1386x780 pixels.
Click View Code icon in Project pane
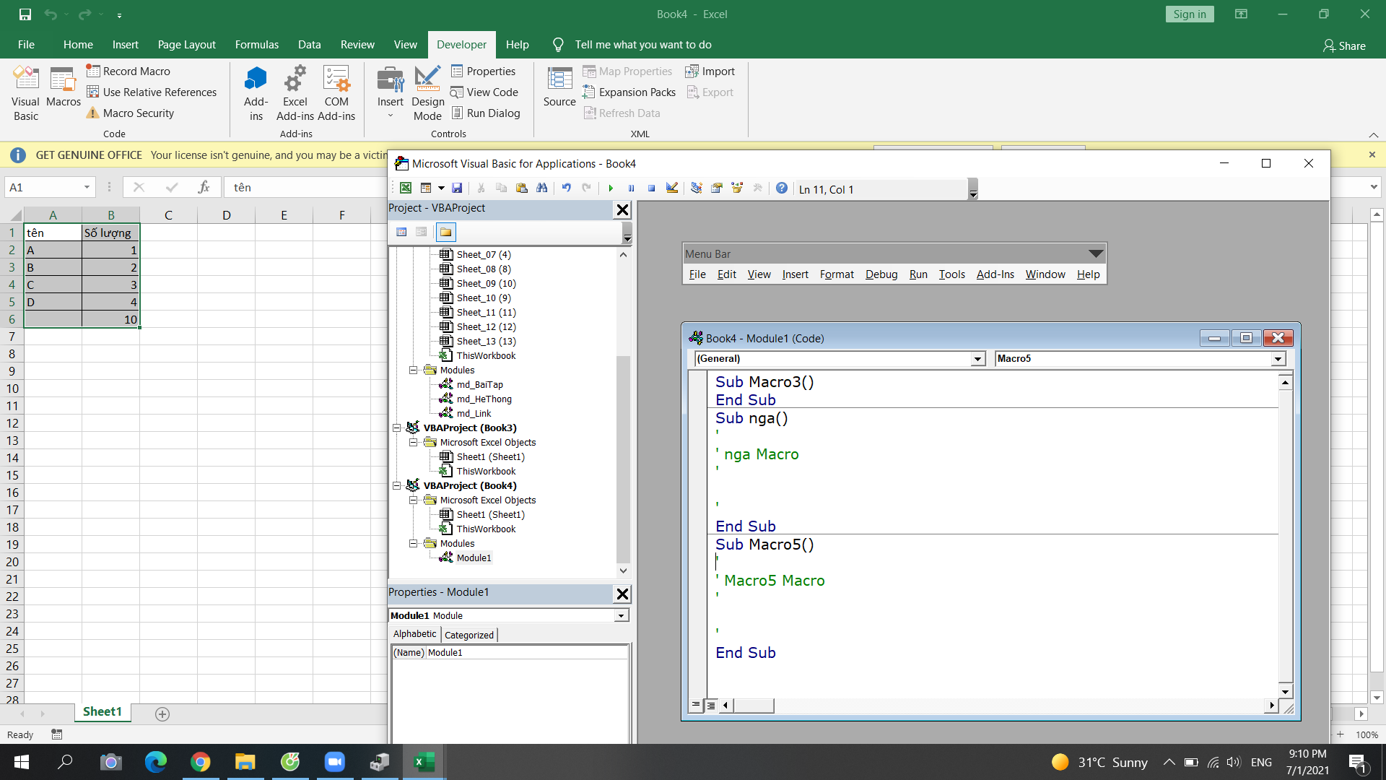click(x=401, y=232)
